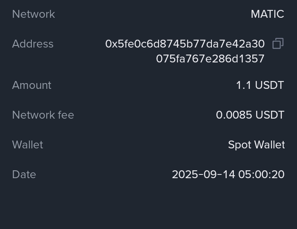Click the word Wallet in Spot Wallet value
Screen dimensions: 297x229
(269, 145)
